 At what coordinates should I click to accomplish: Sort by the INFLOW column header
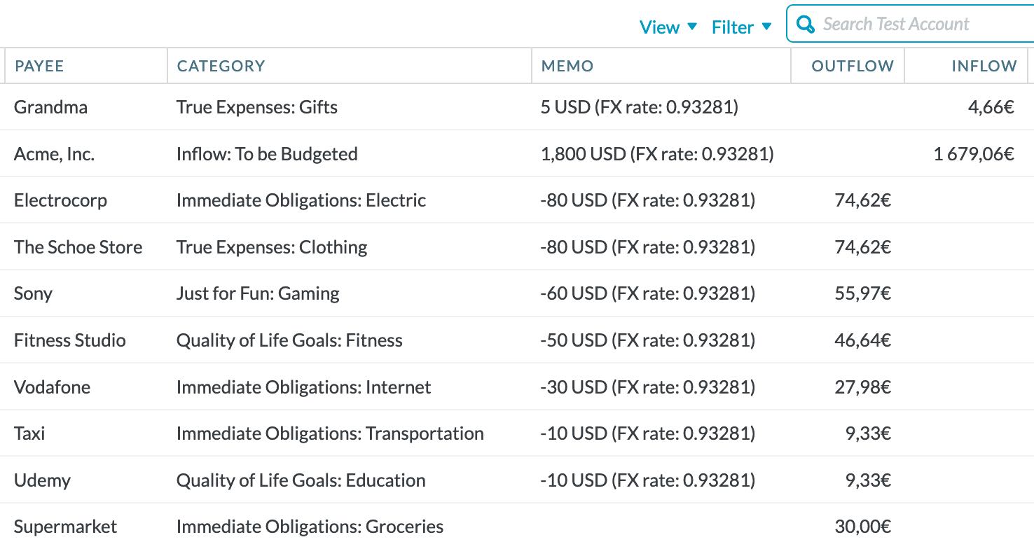tap(984, 66)
